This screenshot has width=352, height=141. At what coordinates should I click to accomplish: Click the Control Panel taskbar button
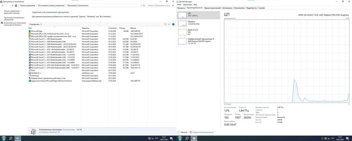coord(18,138)
